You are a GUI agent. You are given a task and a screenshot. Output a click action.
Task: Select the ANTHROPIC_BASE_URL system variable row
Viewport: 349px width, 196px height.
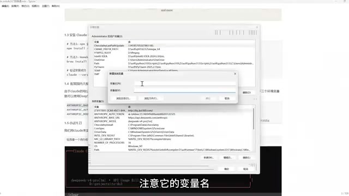point(173,118)
